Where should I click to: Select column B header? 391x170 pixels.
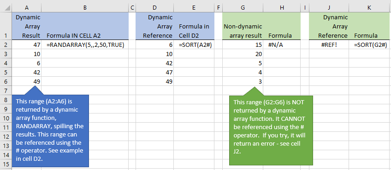pos(85,8)
